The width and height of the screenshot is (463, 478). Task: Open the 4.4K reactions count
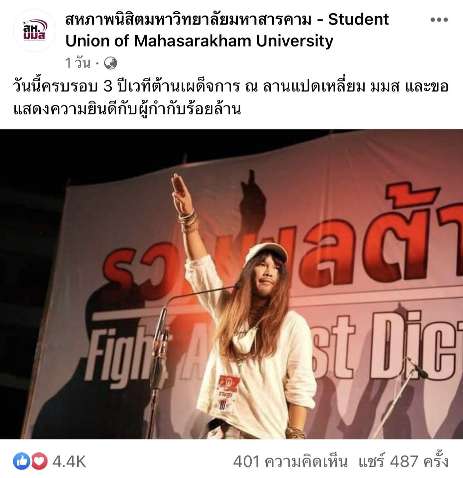(69, 461)
